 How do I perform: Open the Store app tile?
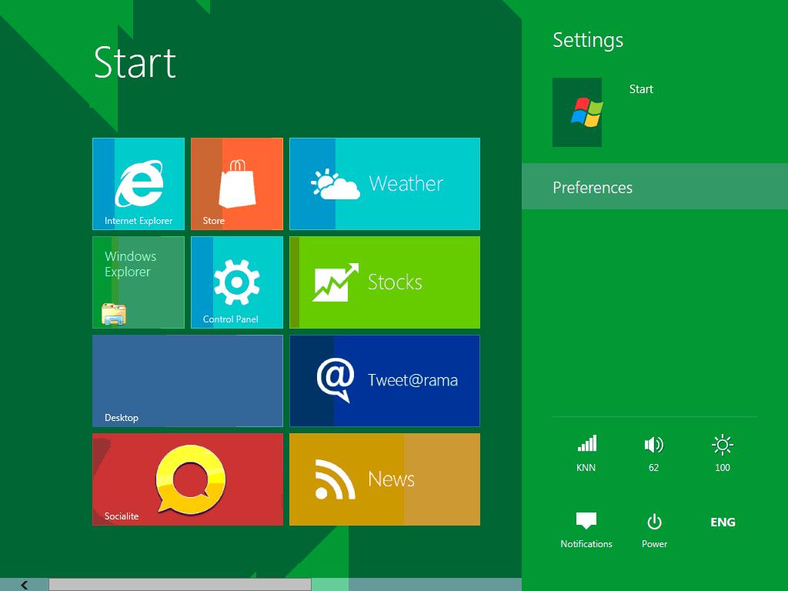tap(236, 183)
